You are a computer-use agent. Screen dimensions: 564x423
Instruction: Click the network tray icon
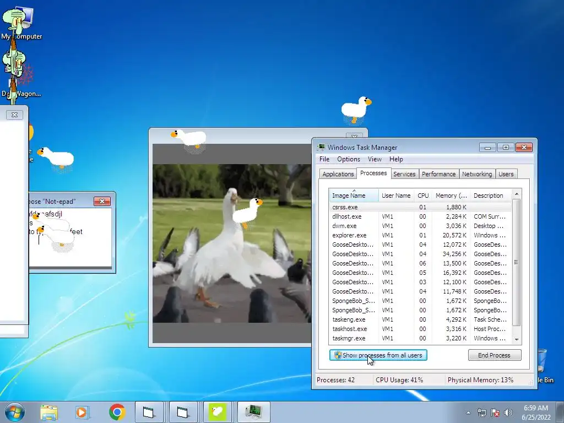481,413
